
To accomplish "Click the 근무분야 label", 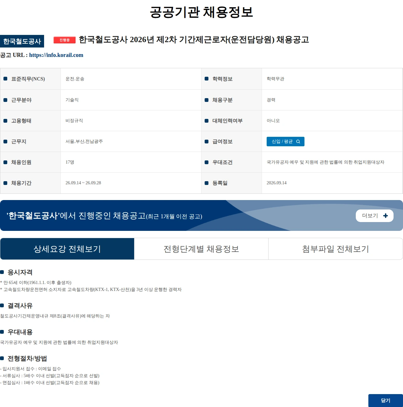I will pos(21,100).
